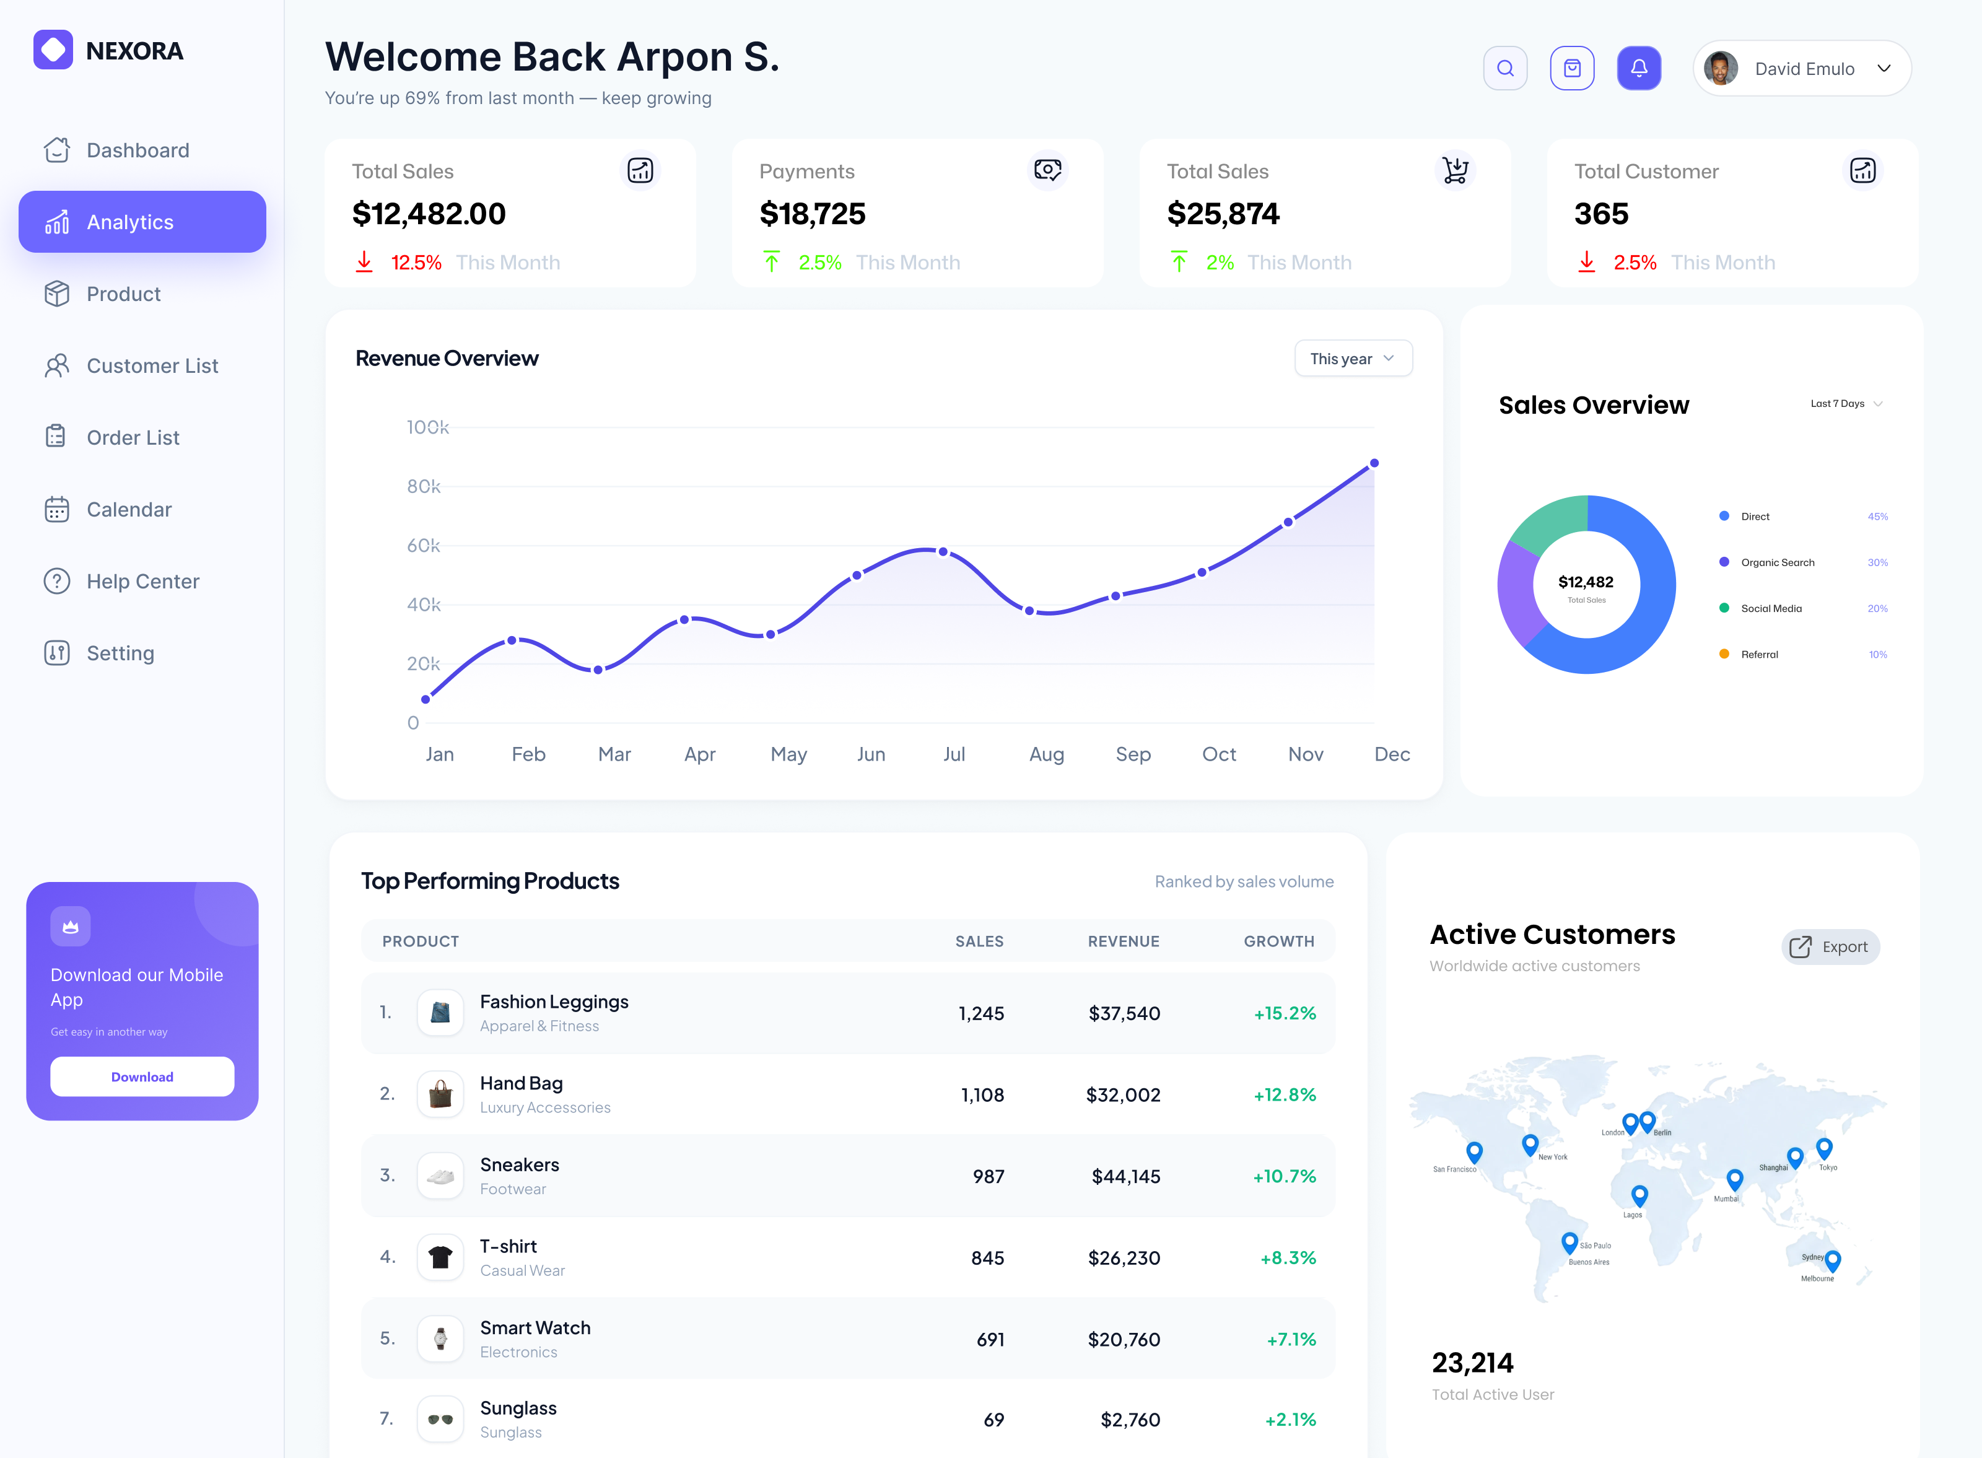This screenshot has width=1982, height=1458.
Task: Click the Smart Watch product name
Action: pyautogui.click(x=536, y=1329)
